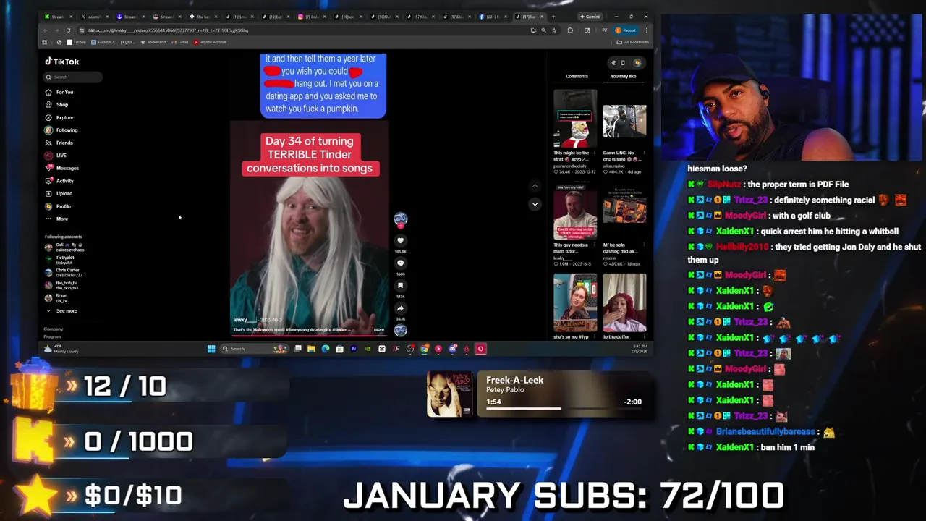Viewport: 926px width, 521px height.
Task: Like the video with heart icon
Action: click(x=400, y=240)
